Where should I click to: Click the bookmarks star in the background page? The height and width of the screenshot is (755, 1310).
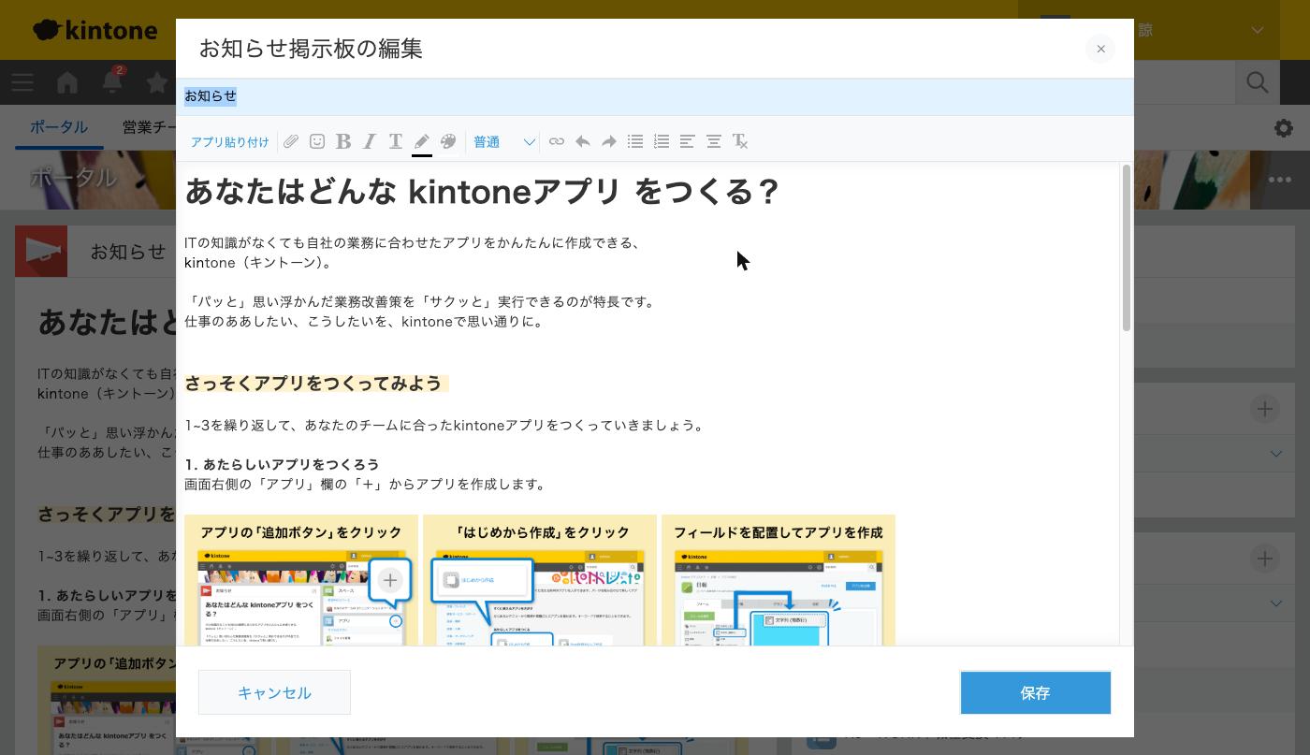[x=157, y=82]
